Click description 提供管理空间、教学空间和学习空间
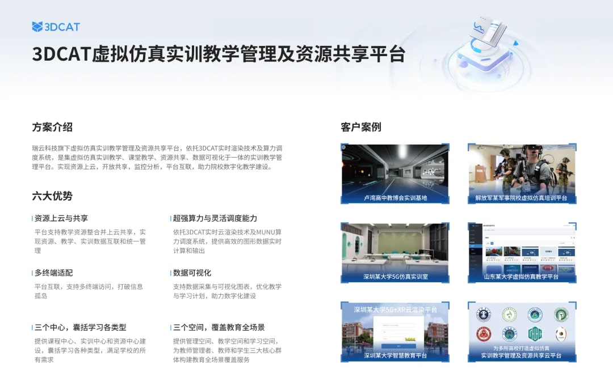Viewport: 613px width, 386px height. click(x=227, y=350)
